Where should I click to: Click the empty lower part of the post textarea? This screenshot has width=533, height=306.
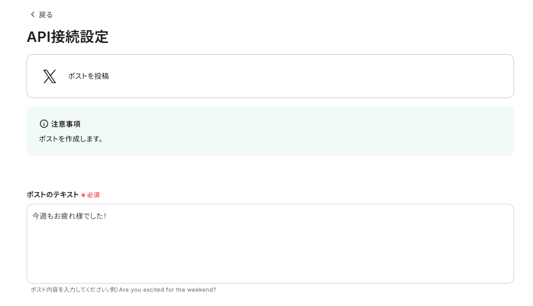point(270,258)
